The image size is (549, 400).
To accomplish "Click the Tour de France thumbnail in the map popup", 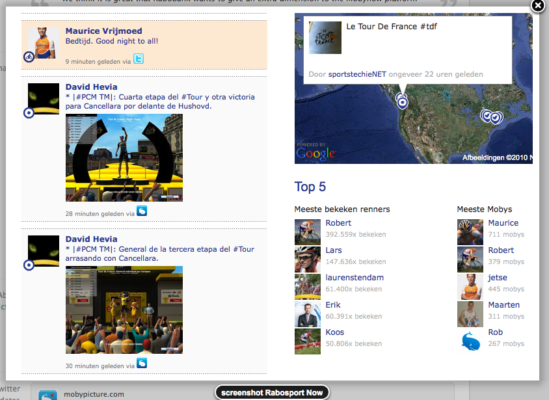I will coord(325,38).
